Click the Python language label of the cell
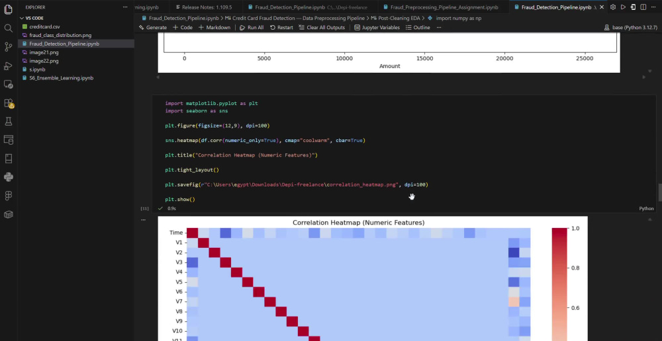The image size is (662, 341). point(646,209)
